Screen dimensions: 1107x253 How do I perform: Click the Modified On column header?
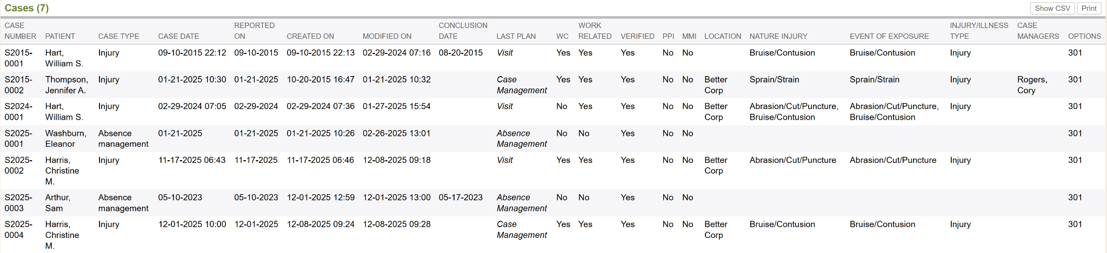pos(387,36)
